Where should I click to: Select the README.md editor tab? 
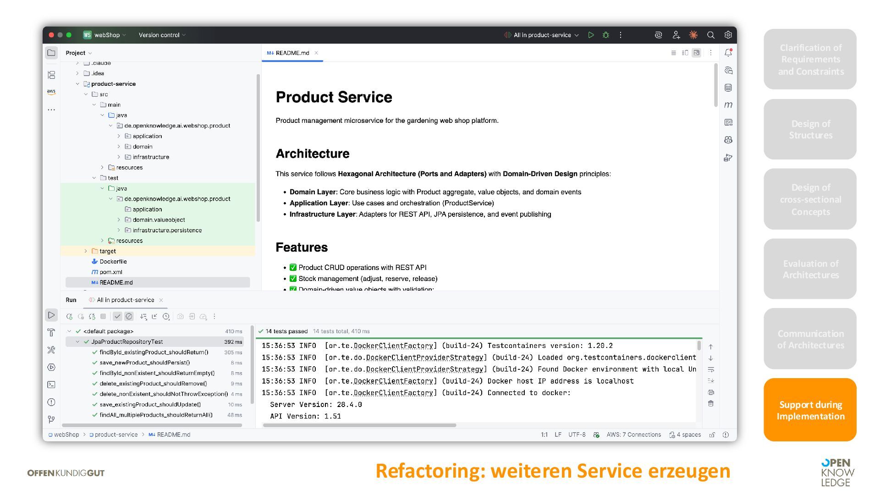[x=292, y=53]
